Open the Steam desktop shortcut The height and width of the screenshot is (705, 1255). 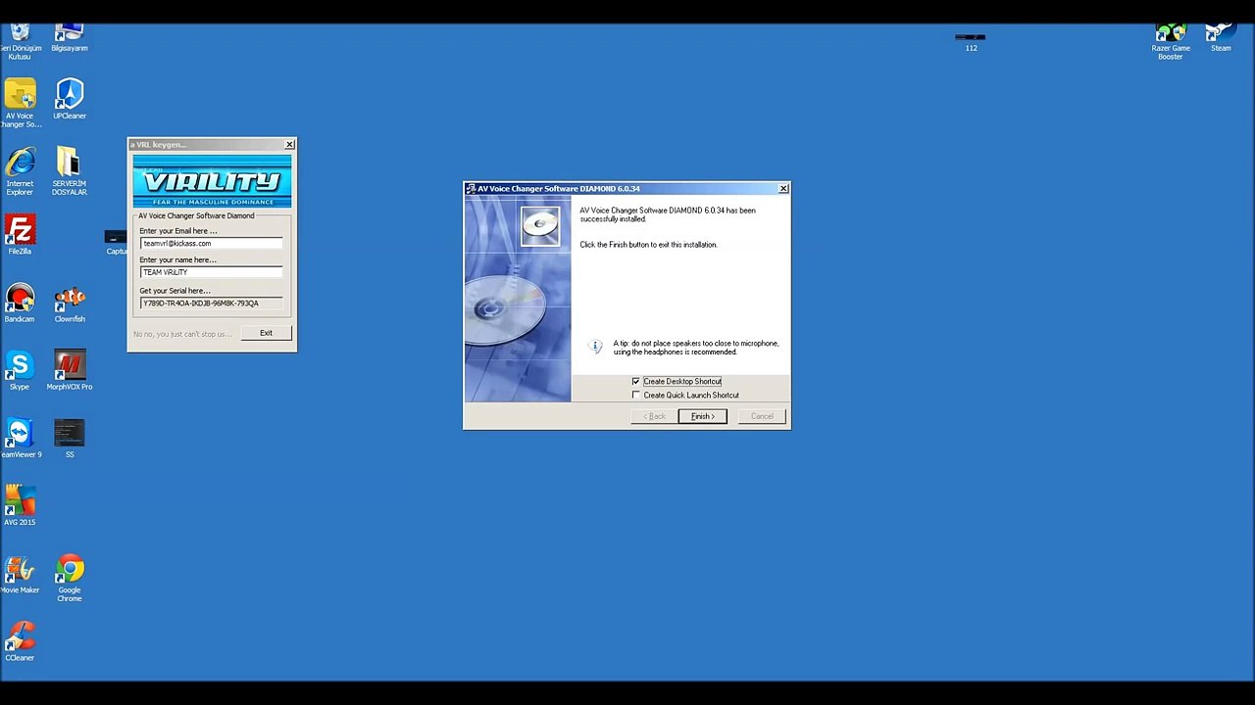pyautogui.click(x=1221, y=39)
